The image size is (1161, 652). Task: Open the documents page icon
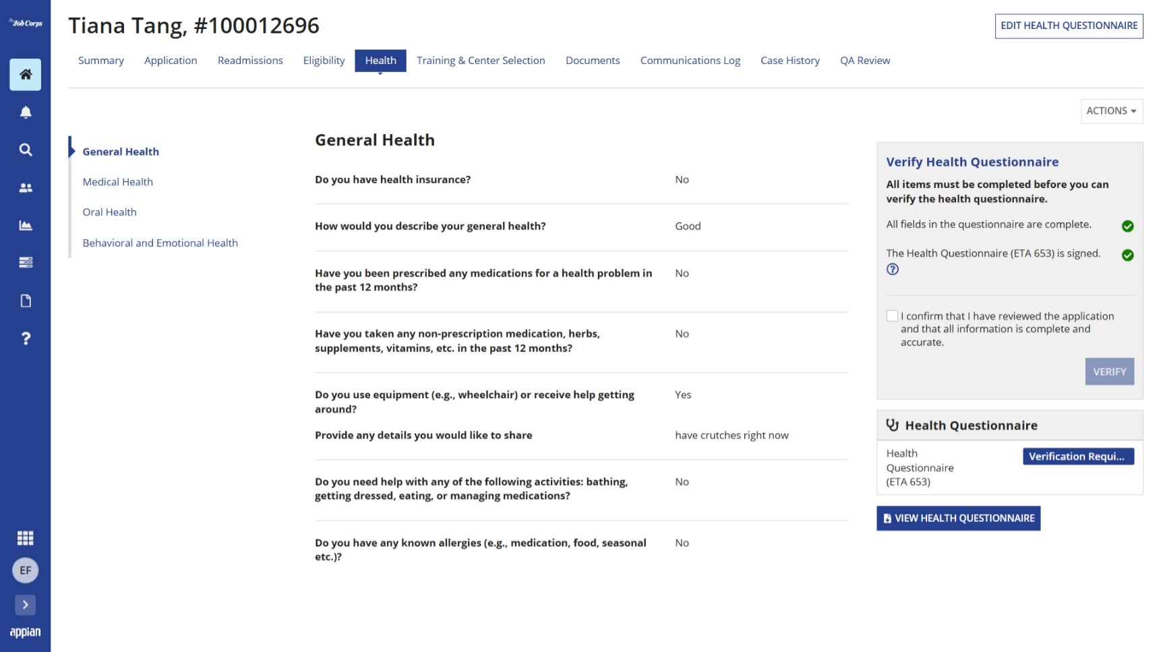pyautogui.click(x=25, y=300)
